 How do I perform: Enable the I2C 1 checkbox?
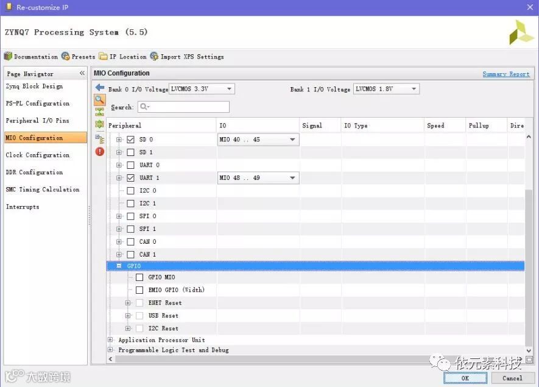(x=130, y=204)
